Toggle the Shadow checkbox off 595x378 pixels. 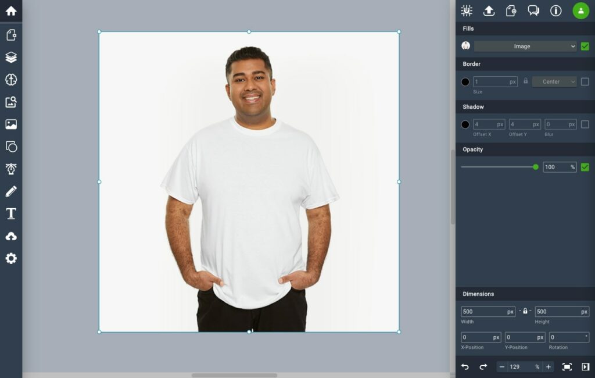(585, 124)
